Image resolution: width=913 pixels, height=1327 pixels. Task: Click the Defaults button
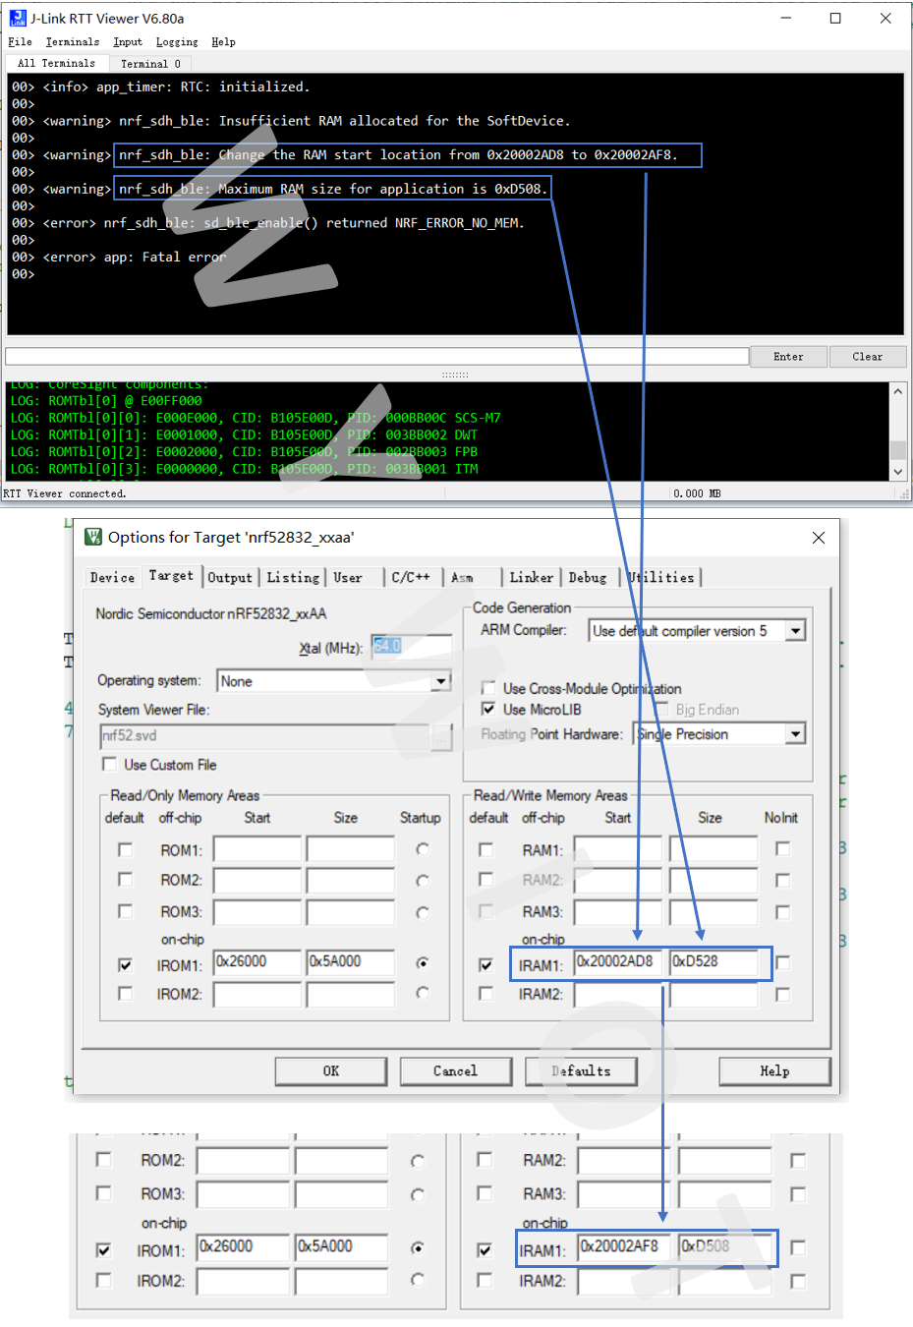(x=581, y=1071)
